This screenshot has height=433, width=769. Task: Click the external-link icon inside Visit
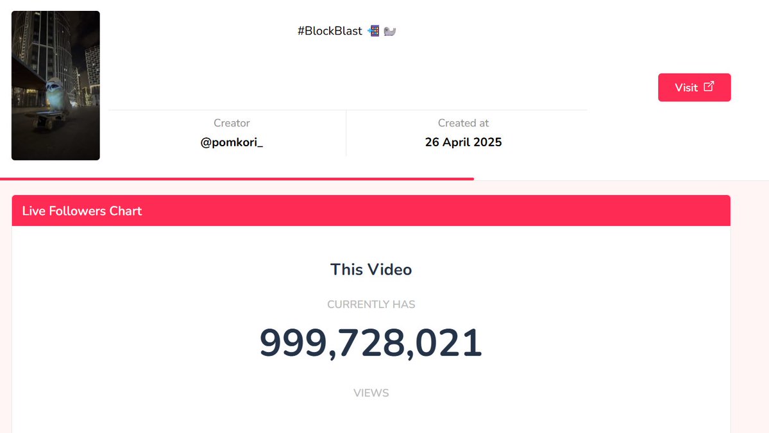click(x=709, y=87)
